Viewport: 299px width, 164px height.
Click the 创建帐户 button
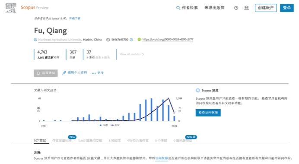point(266,8)
